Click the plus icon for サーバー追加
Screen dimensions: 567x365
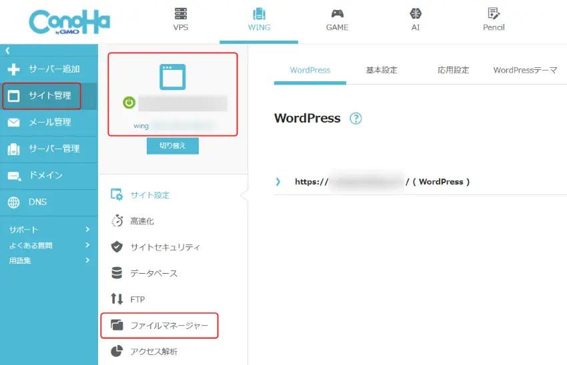click(14, 69)
